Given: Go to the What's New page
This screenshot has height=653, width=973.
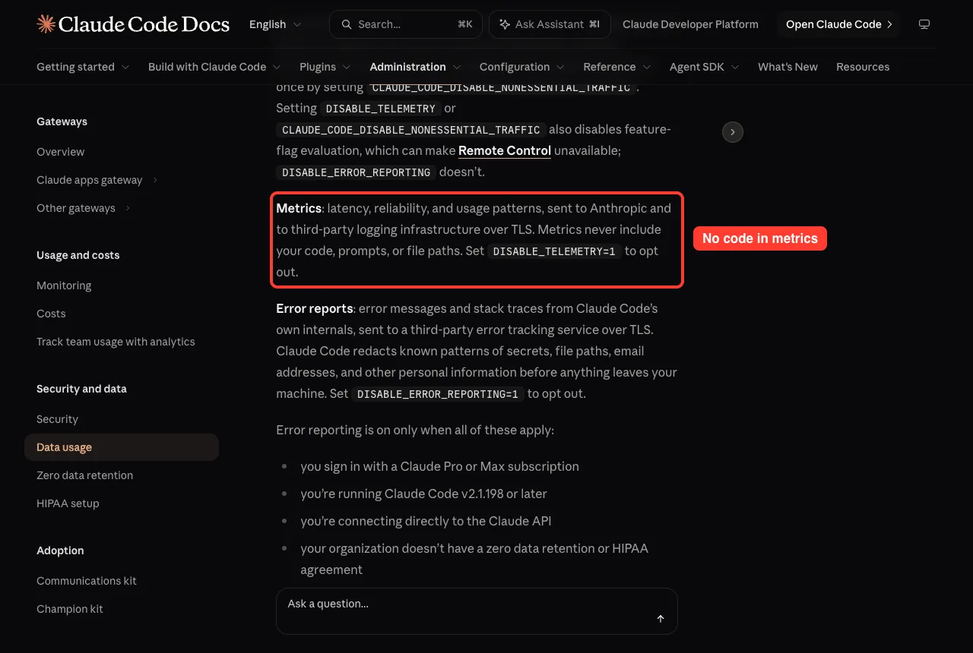Looking at the screenshot, I should click(788, 67).
